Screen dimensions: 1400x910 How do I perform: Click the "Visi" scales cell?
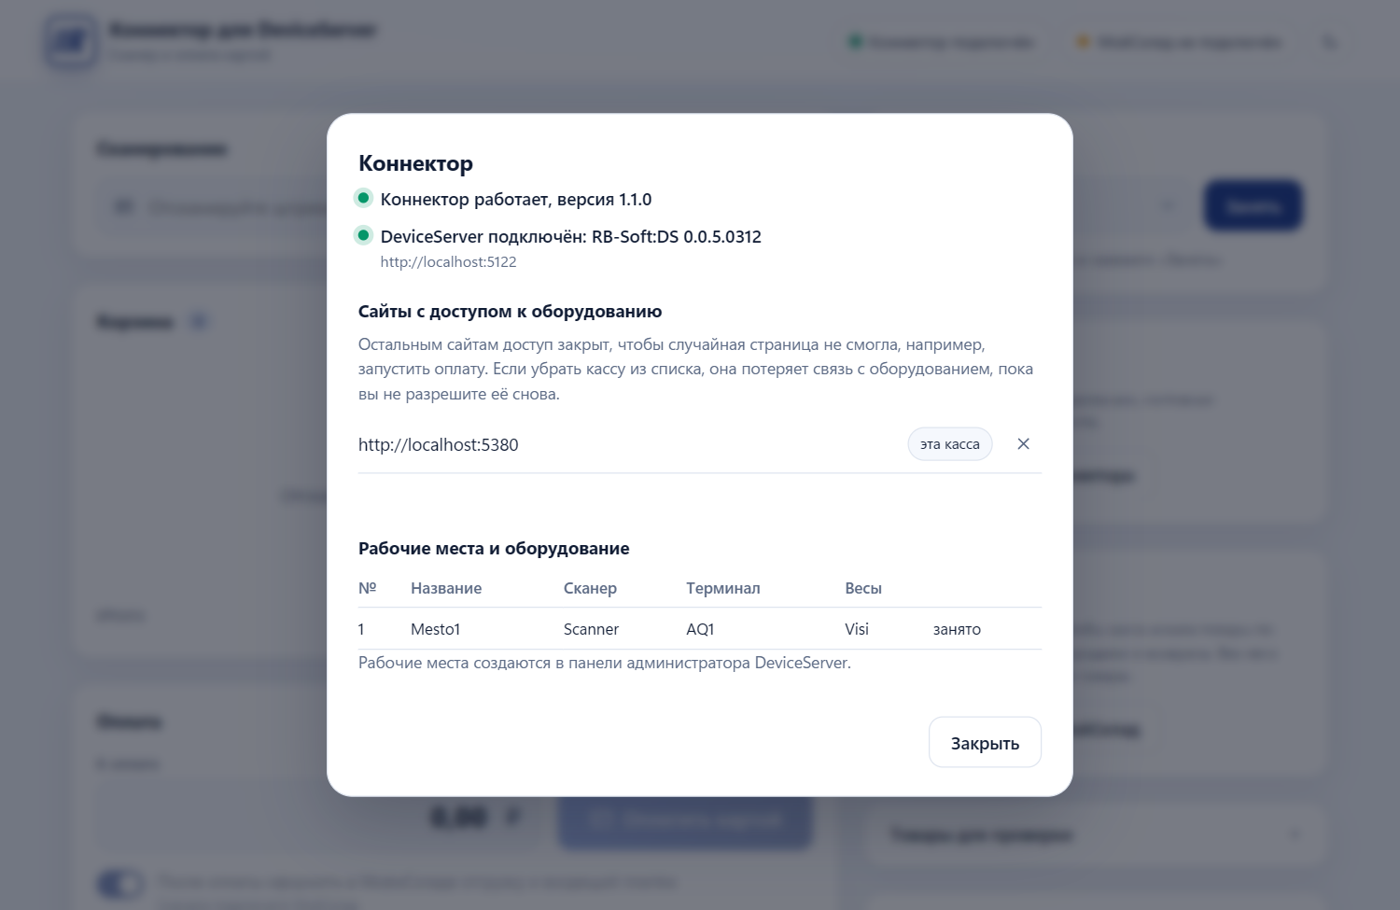(857, 629)
